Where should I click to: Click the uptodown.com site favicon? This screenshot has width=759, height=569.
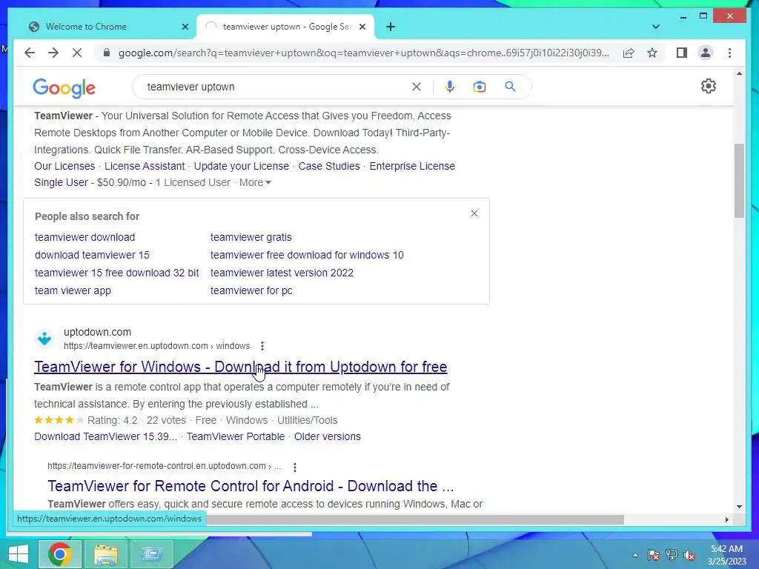(x=44, y=338)
